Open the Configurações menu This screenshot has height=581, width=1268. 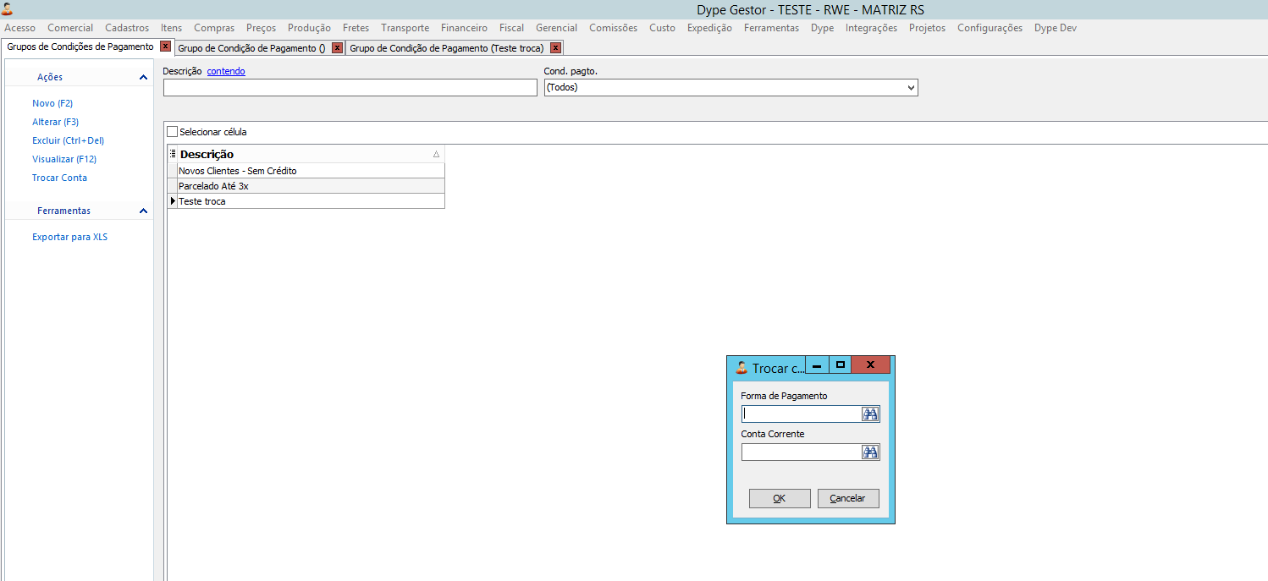click(x=990, y=28)
